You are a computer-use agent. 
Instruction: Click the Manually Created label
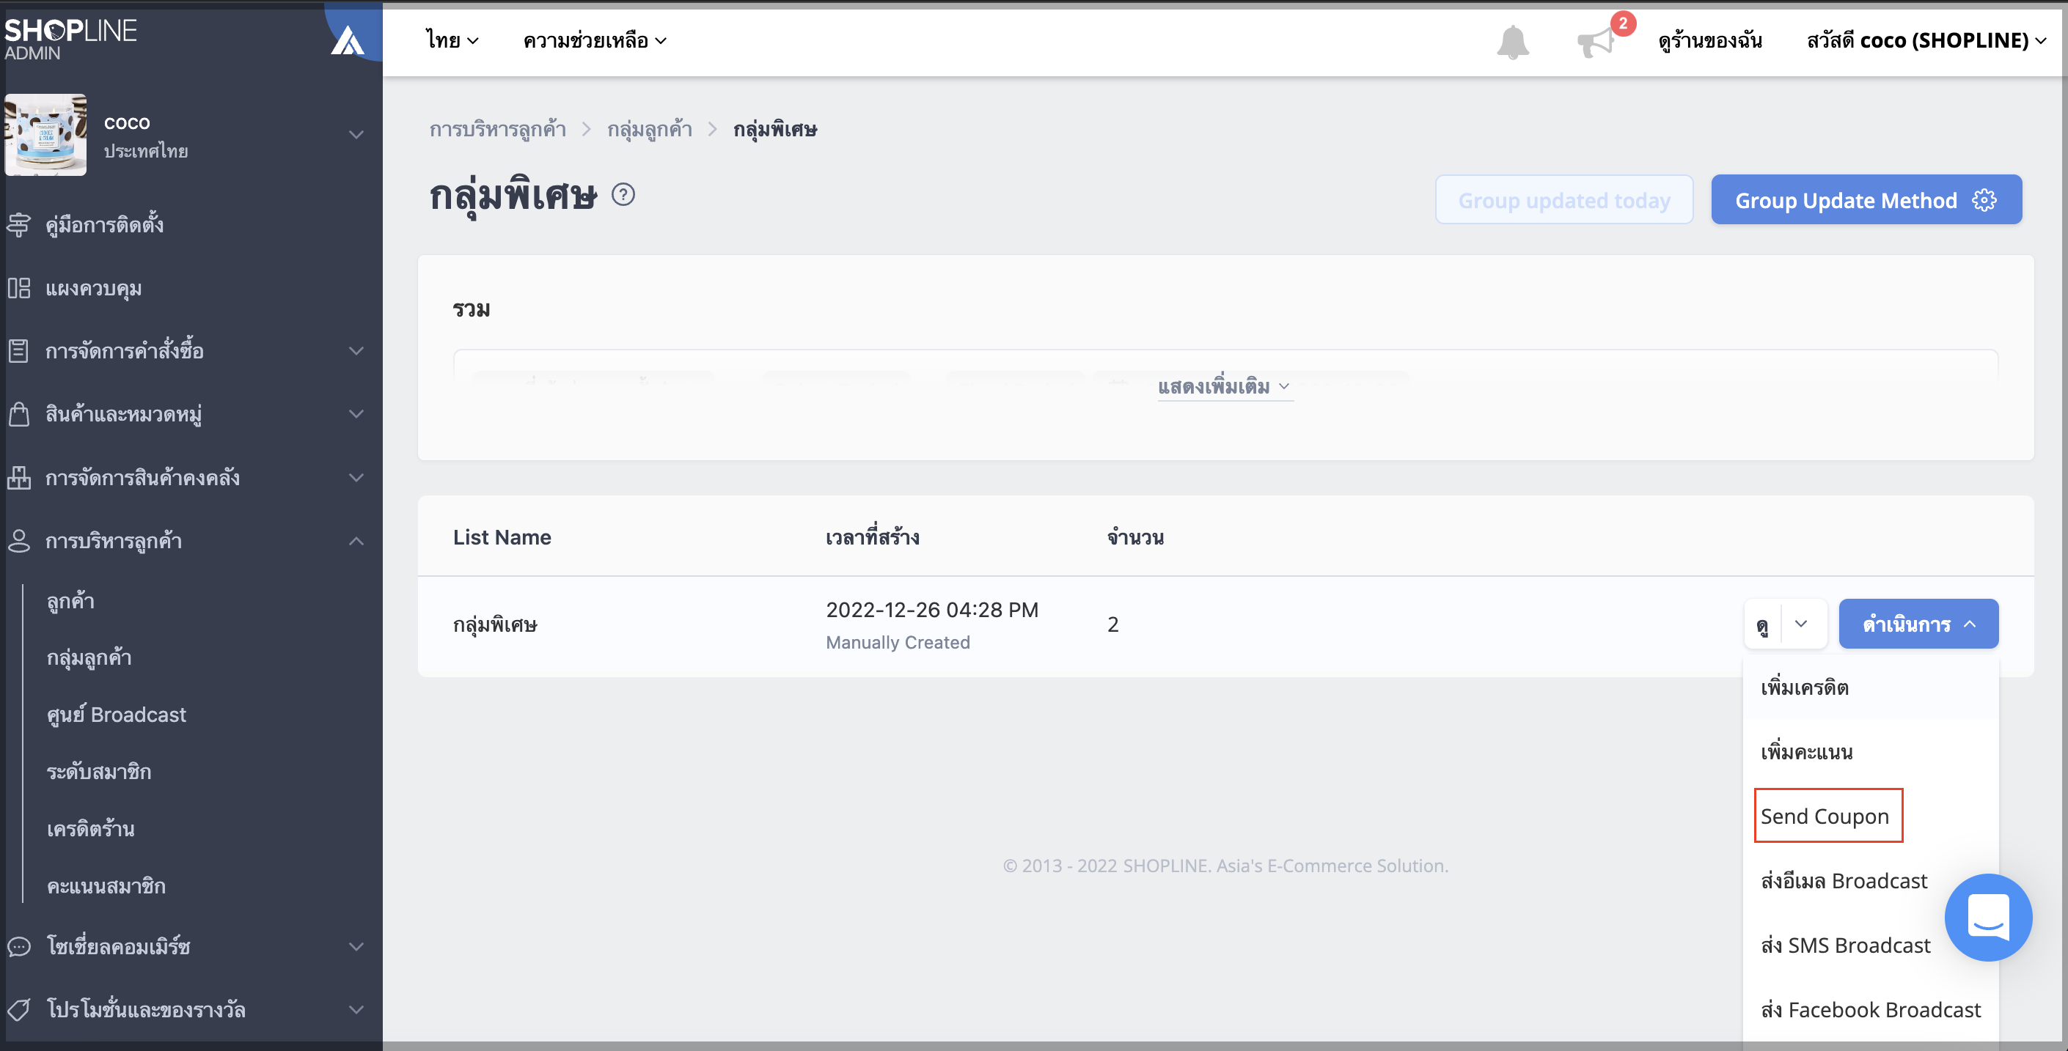898,643
